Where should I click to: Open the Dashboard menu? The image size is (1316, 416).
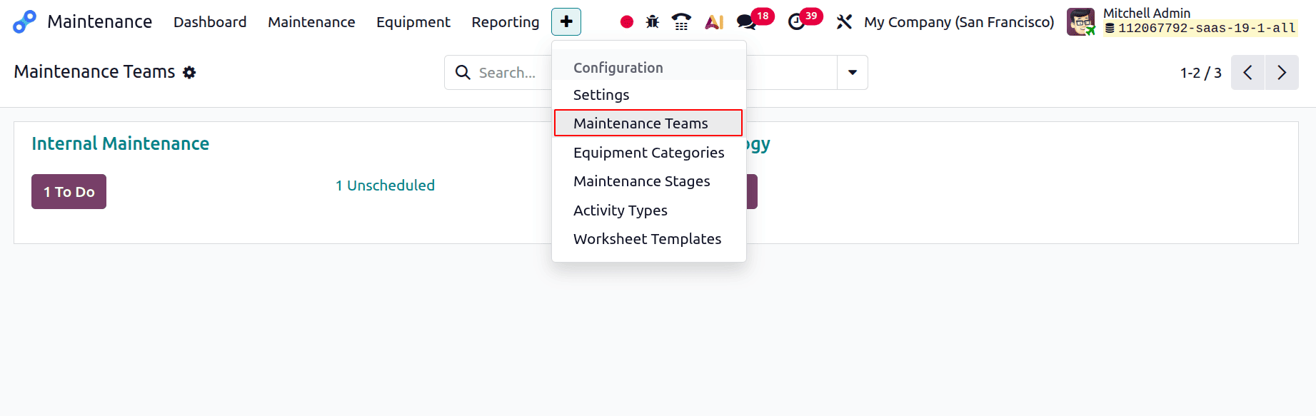coord(210,22)
